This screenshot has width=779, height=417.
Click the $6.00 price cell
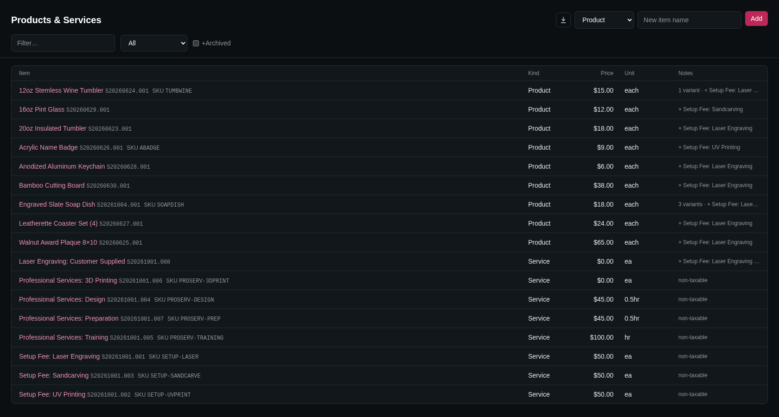(605, 166)
